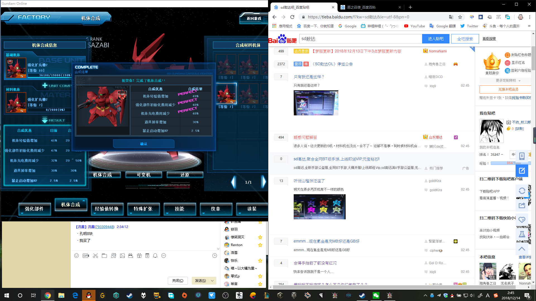Image resolution: width=536 pixels, height=301 pixels.
Task: Open WeChat from the taskbar
Action: 376,295
